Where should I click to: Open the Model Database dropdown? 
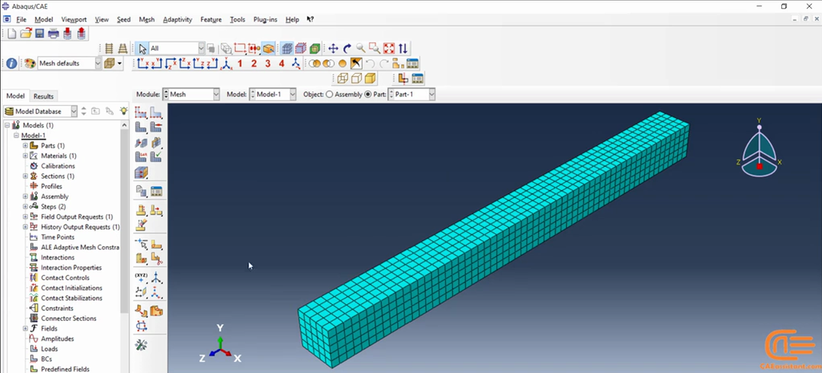tap(40, 111)
